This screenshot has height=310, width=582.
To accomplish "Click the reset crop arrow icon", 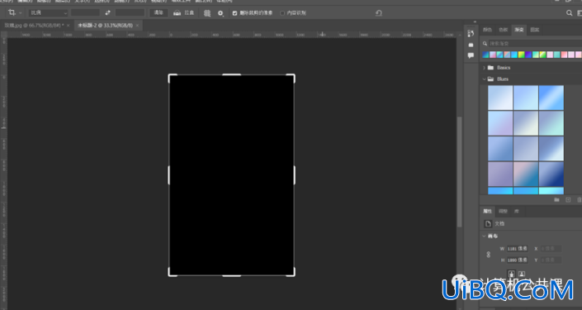I will coord(379,13).
